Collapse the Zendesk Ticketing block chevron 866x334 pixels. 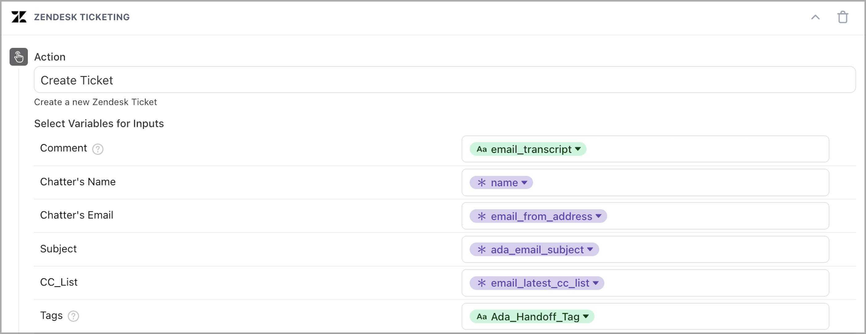coord(815,17)
